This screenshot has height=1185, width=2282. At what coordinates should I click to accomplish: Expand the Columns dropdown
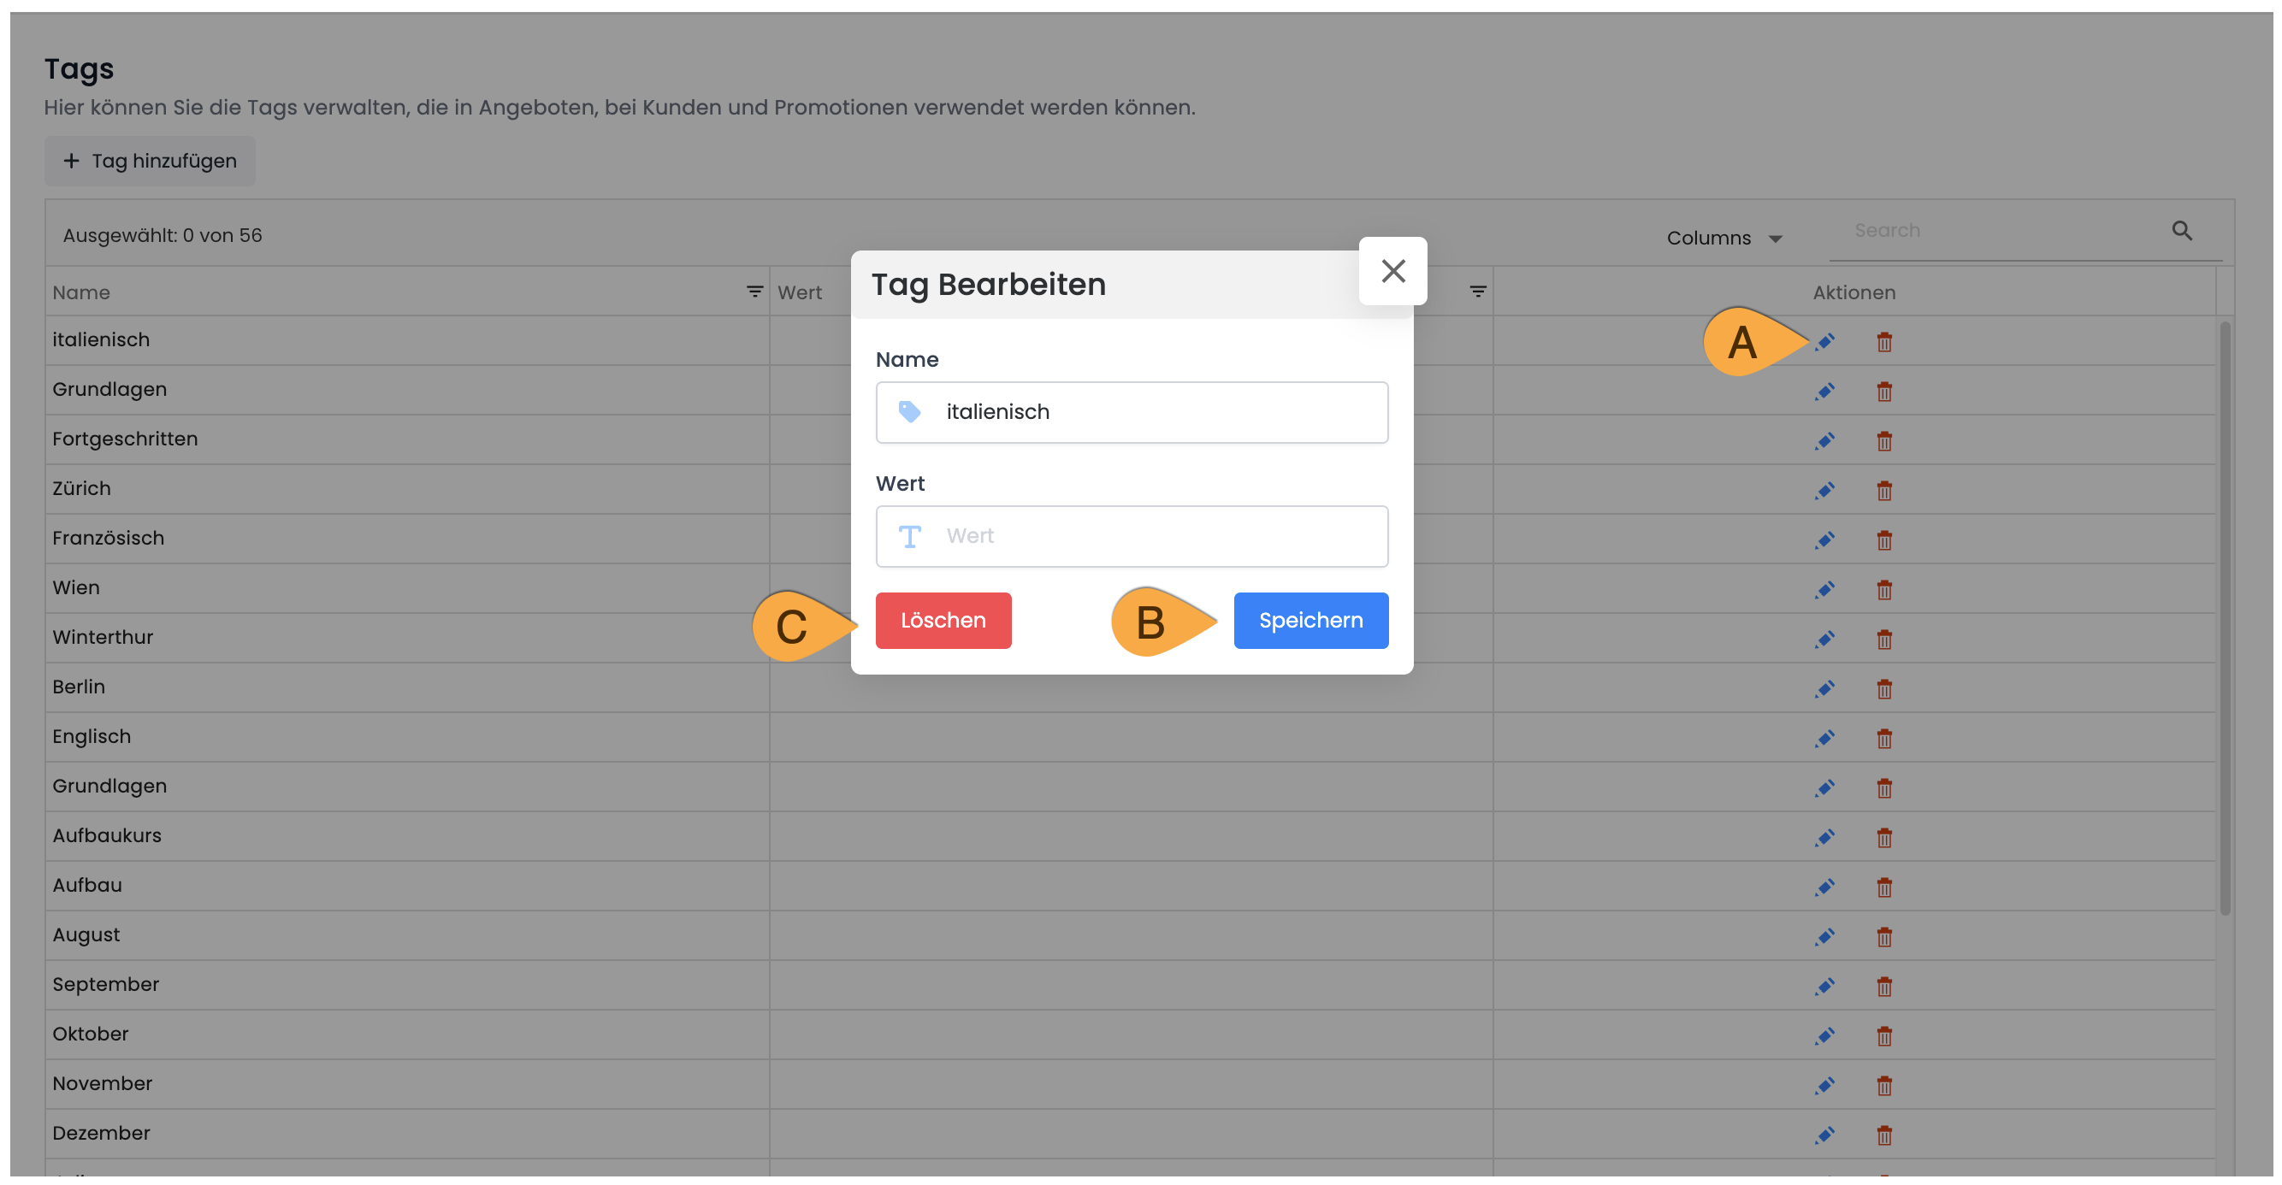coord(1724,239)
